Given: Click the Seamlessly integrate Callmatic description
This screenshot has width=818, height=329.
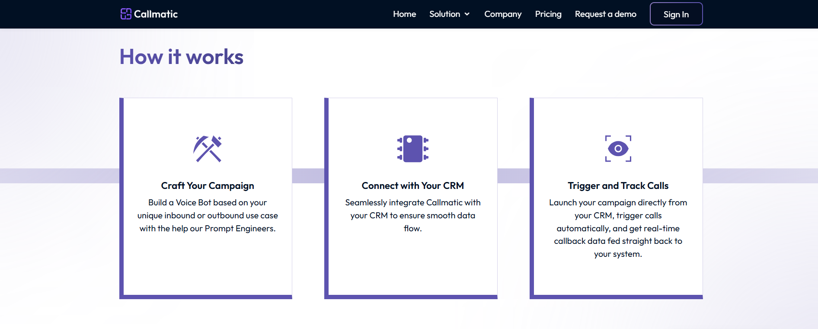Looking at the screenshot, I should [x=412, y=215].
